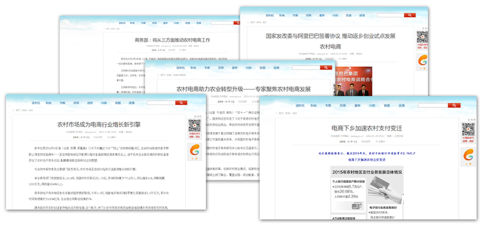Open the QR code on the 电商下乡加速农村支付变迁 page
The height and width of the screenshot is (225, 481).
coord(468,129)
